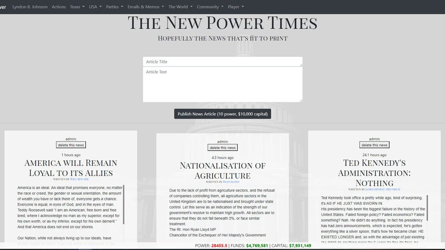
Task: Click the 'Chancellor of the Exchequer' signature line
Action: point(218,235)
